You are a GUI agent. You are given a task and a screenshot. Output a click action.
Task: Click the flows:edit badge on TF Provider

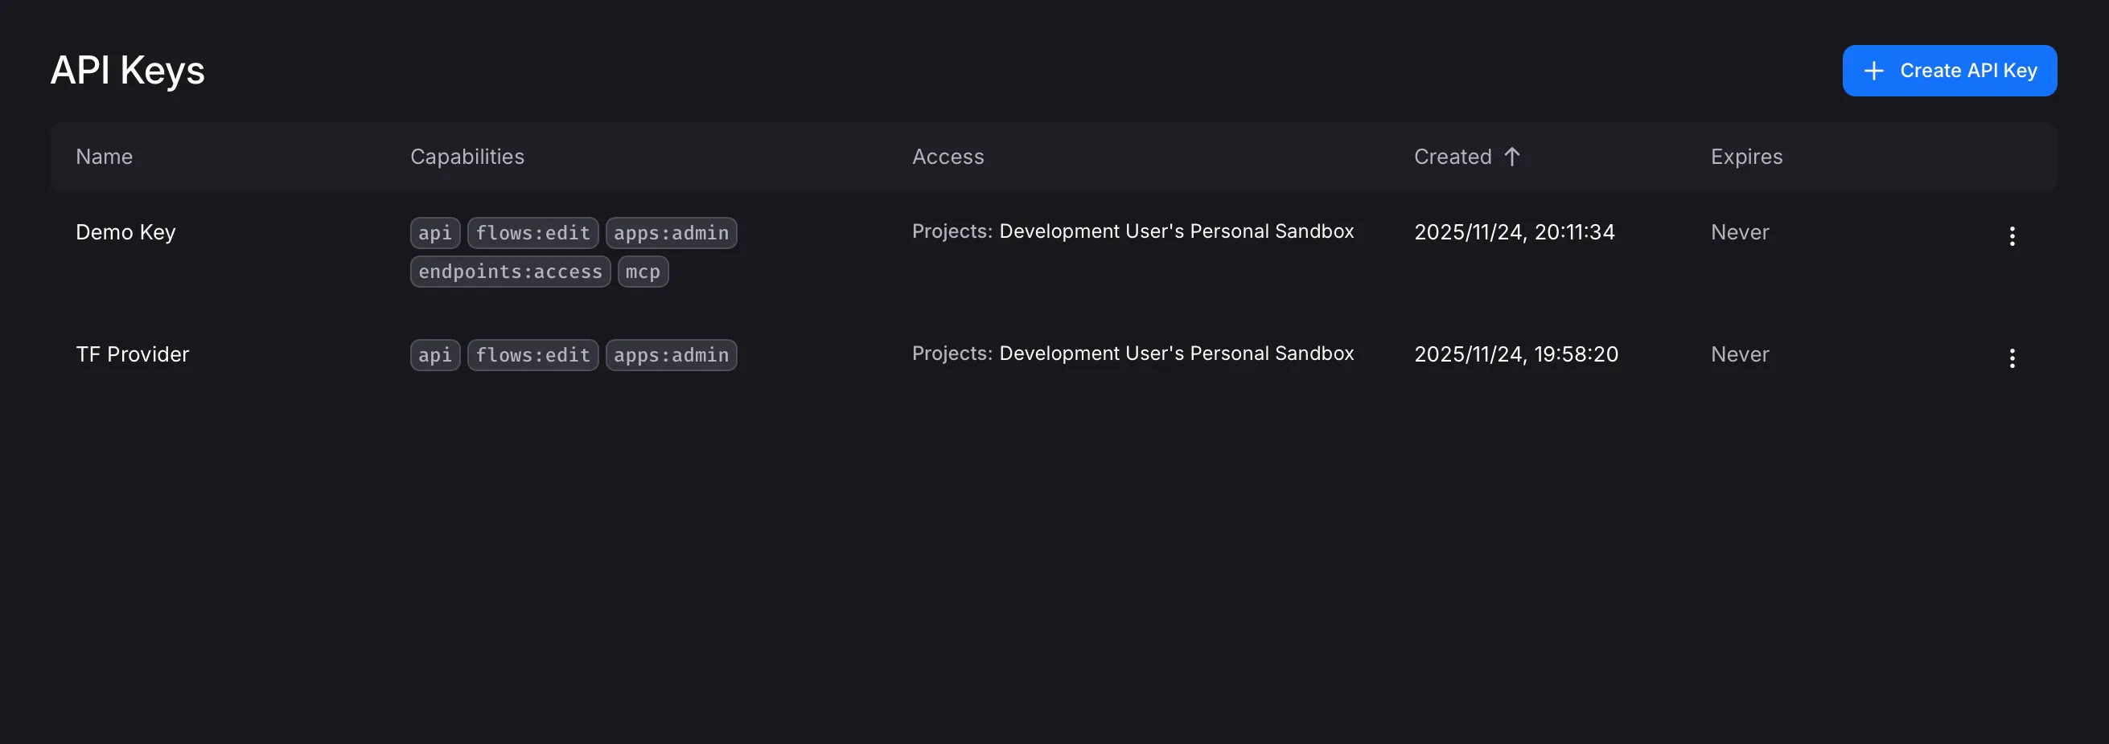coord(532,354)
